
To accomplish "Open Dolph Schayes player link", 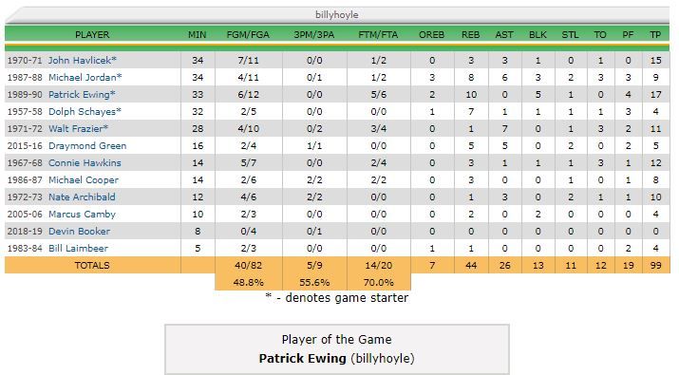I will 82,112.
